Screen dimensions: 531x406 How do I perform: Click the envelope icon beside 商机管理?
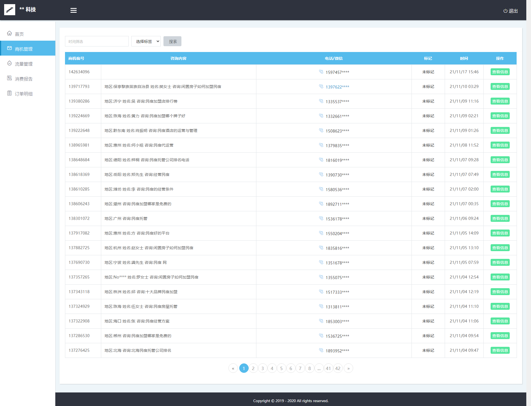click(9, 48)
